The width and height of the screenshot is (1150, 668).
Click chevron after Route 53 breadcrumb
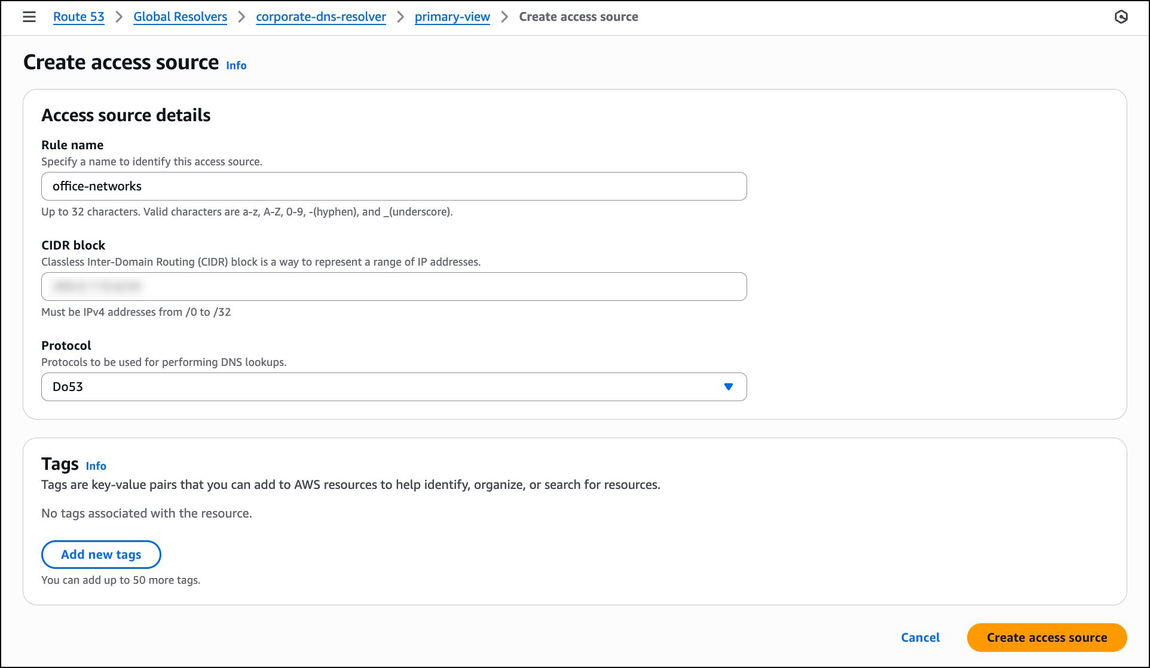(x=119, y=17)
